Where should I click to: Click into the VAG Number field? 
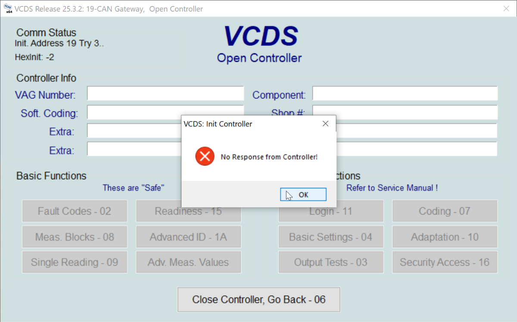click(x=165, y=94)
